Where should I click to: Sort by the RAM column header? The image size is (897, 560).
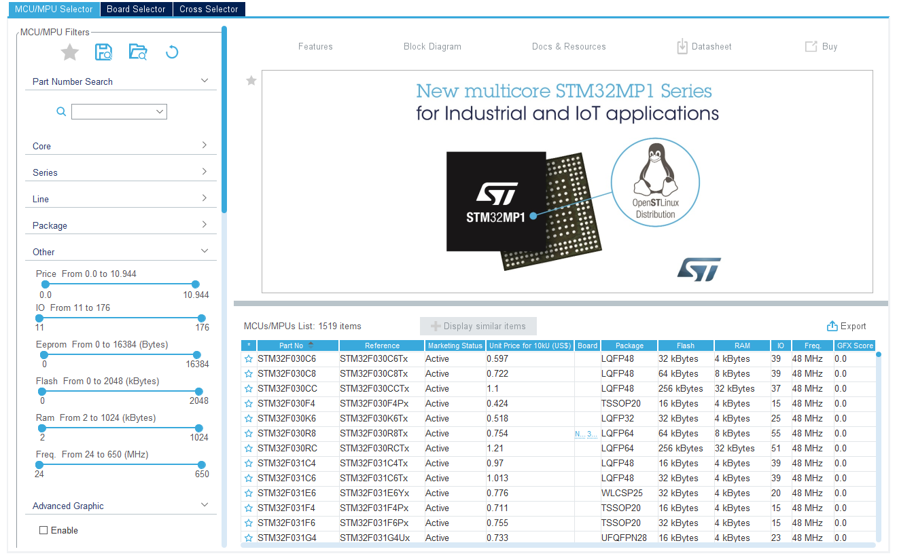[x=742, y=346]
